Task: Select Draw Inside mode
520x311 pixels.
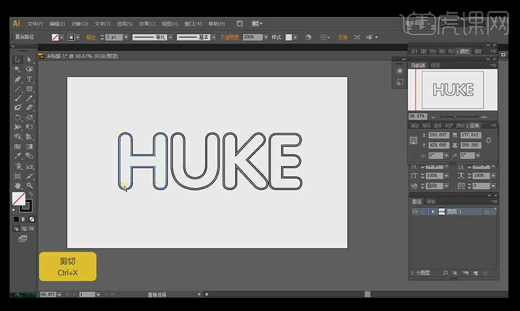Action: point(32,229)
